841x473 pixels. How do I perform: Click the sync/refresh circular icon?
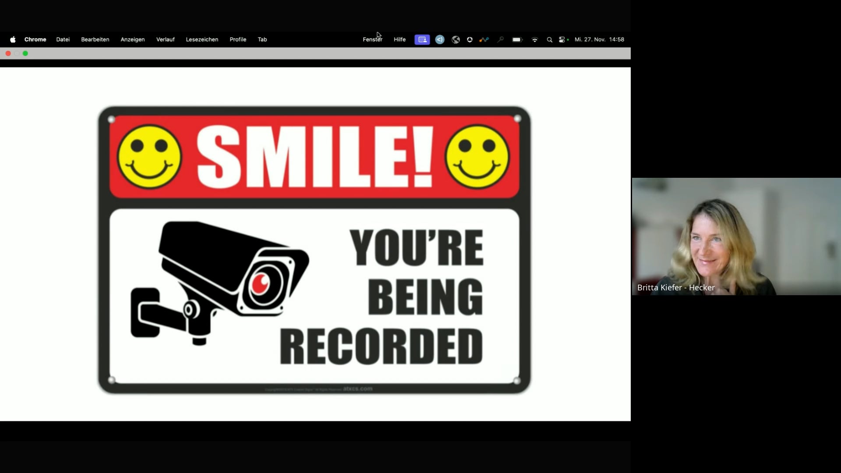click(x=470, y=39)
